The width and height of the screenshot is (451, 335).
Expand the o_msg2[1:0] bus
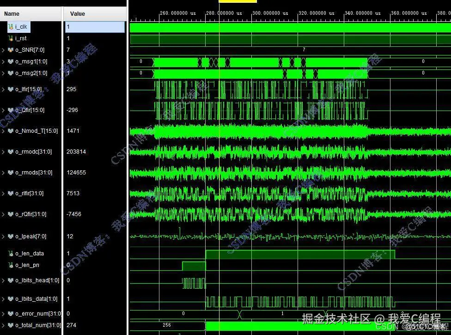(3, 73)
